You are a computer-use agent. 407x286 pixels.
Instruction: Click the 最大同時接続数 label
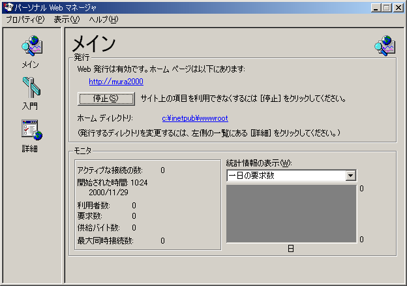click(x=106, y=241)
